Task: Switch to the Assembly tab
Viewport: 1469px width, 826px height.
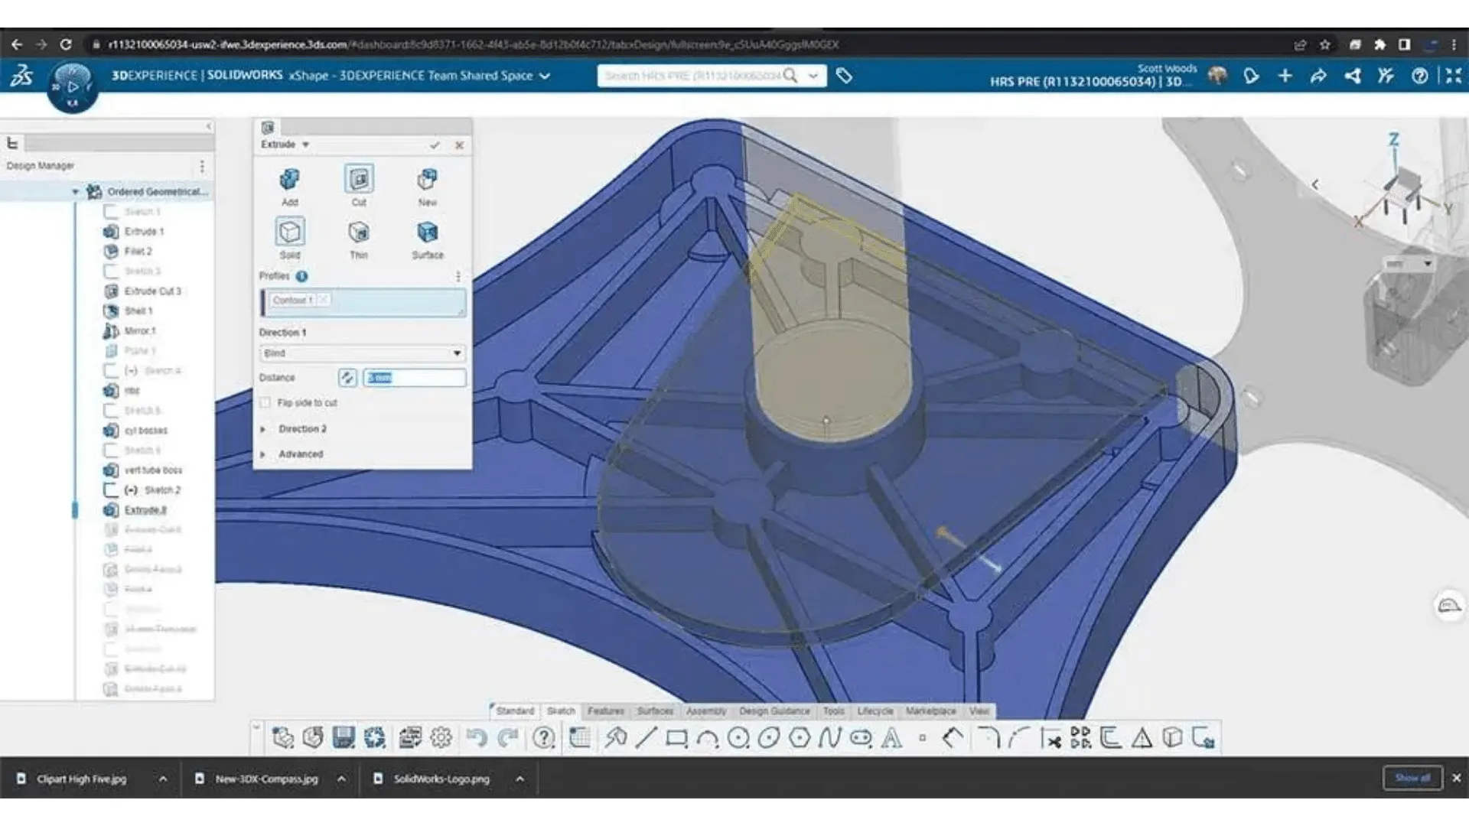Action: pos(706,711)
